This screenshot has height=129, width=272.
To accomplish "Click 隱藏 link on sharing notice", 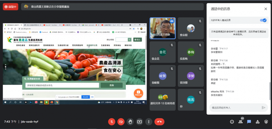I will coord(92,97).
